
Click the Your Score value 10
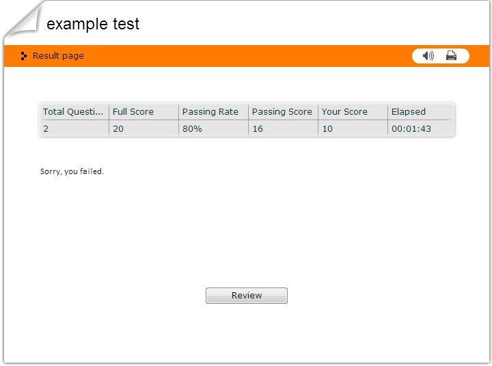click(327, 128)
